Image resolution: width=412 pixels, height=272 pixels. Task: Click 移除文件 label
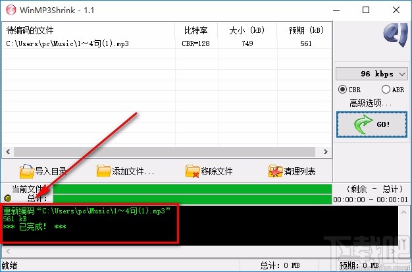(x=217, y=171)
